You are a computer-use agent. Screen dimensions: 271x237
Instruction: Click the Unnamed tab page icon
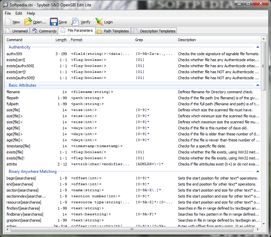8,31
